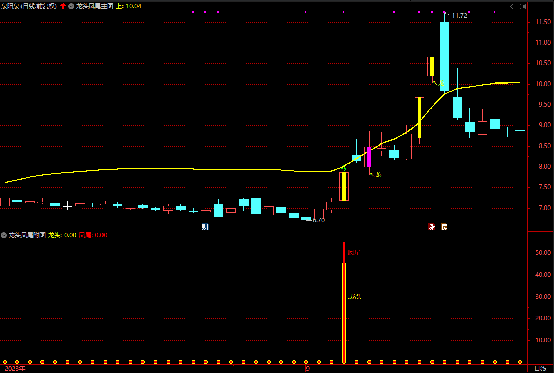554x373 pixels.
Task: Click stock title 泉阳泉(日线.前复权)
Action: click(29, 6)
